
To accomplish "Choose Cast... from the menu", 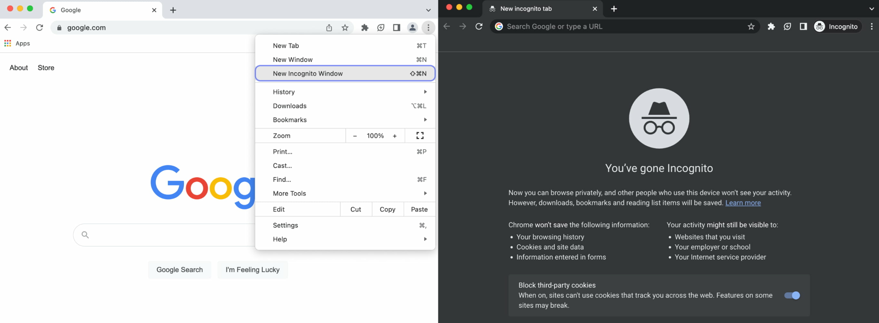I will tap(345, 166).
